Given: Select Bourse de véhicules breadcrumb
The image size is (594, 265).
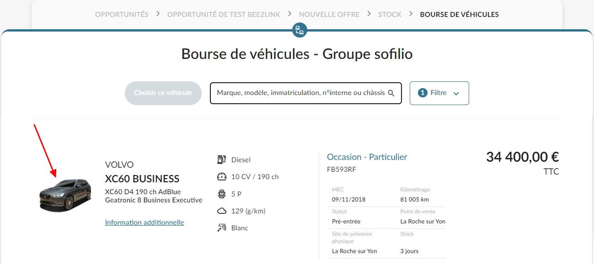Looking at the screenshot, I should point(459,15).
